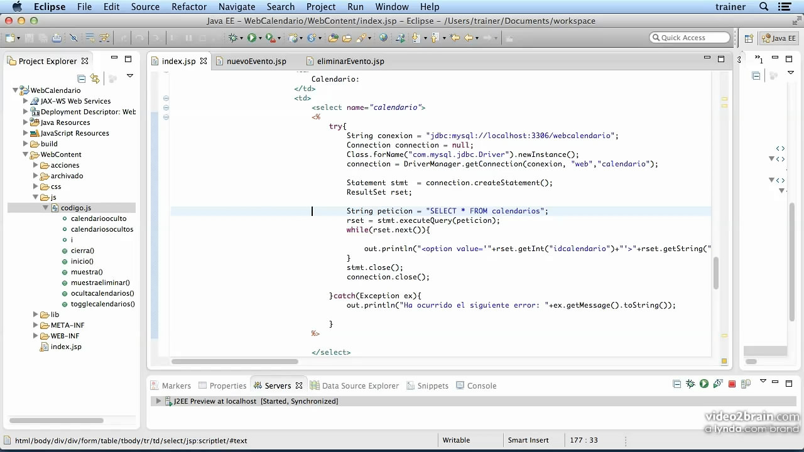804x452 pixels.
Task: Toggle the Show Whitespace Characters toolbar icon
Action: tap(90, 38)
